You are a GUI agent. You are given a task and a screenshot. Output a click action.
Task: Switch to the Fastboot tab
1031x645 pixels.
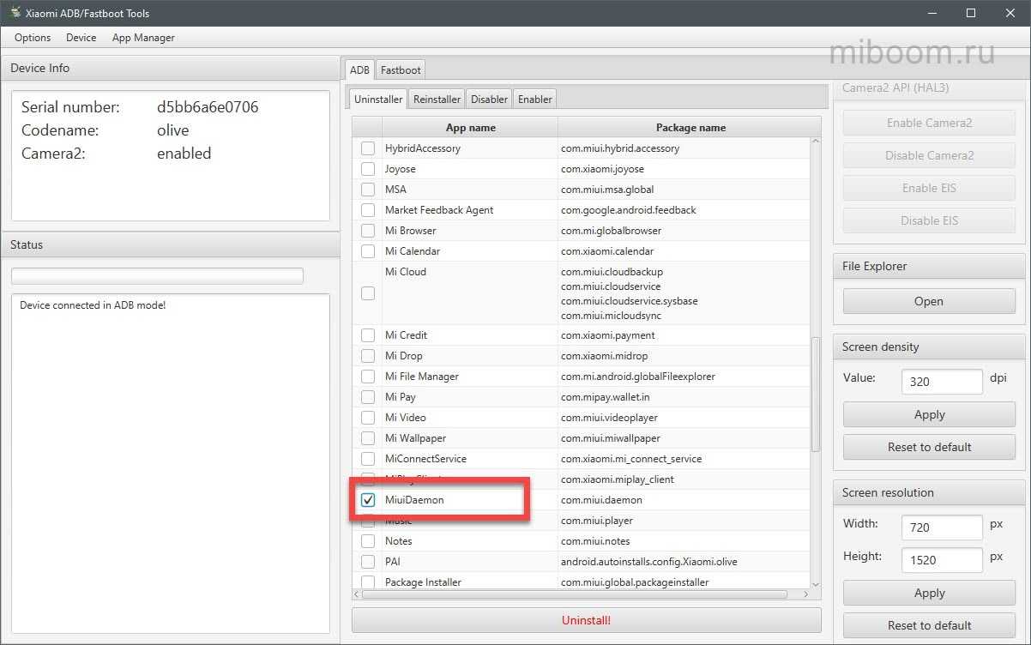coord(401,70)
